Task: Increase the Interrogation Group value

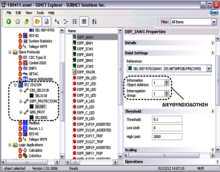Action: pos(167,92)
